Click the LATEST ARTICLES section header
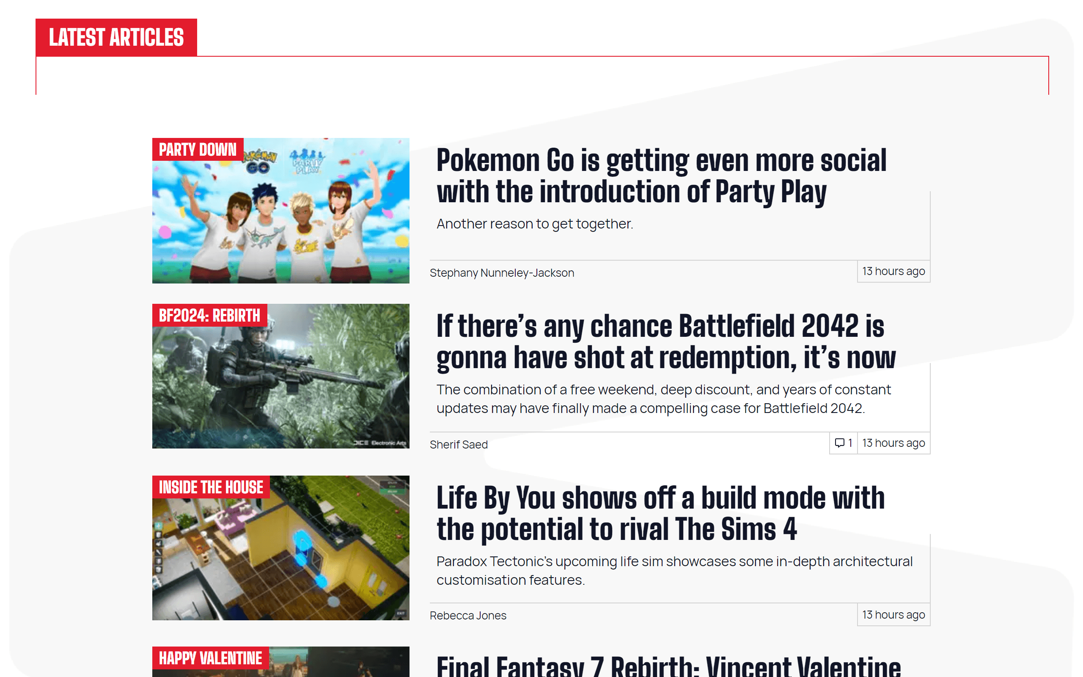 (116, 38)
